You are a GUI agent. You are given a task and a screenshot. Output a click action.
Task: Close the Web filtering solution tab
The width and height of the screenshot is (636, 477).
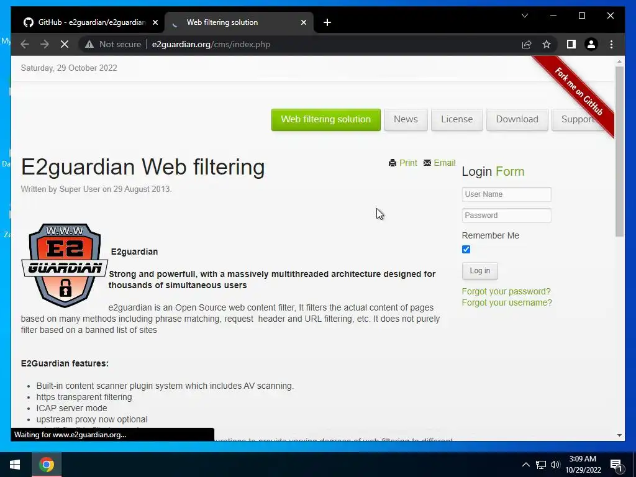tap(303, 22)
